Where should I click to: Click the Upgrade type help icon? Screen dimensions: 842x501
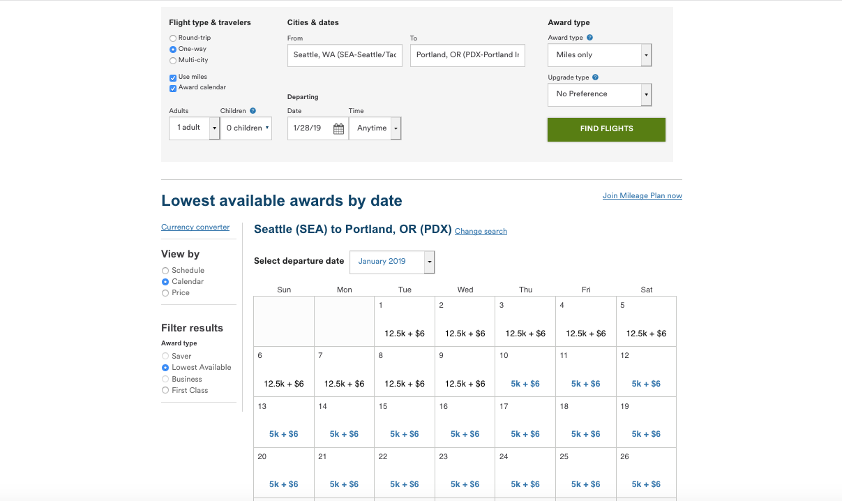[595, 77]
